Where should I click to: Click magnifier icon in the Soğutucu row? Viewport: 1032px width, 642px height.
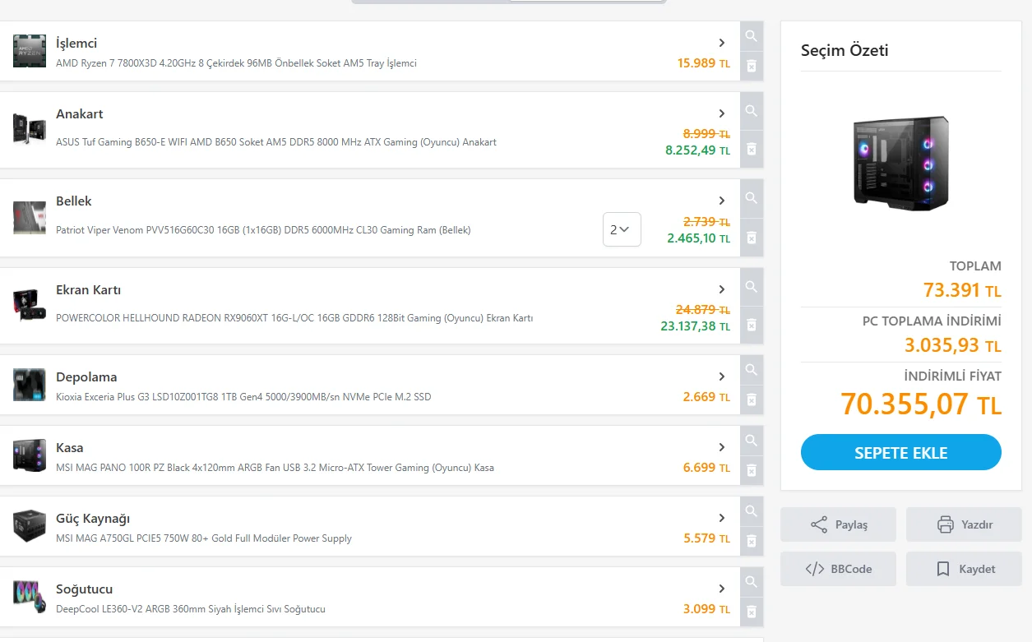(x=752, y=582)
